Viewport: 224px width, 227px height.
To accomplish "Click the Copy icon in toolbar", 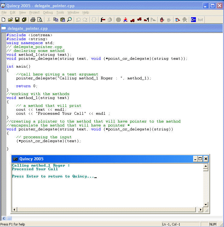I will pyautogui.click(x=56, y=20).
